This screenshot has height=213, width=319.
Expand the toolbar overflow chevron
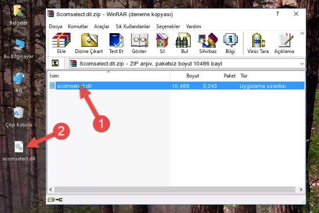tap(302, 33)
